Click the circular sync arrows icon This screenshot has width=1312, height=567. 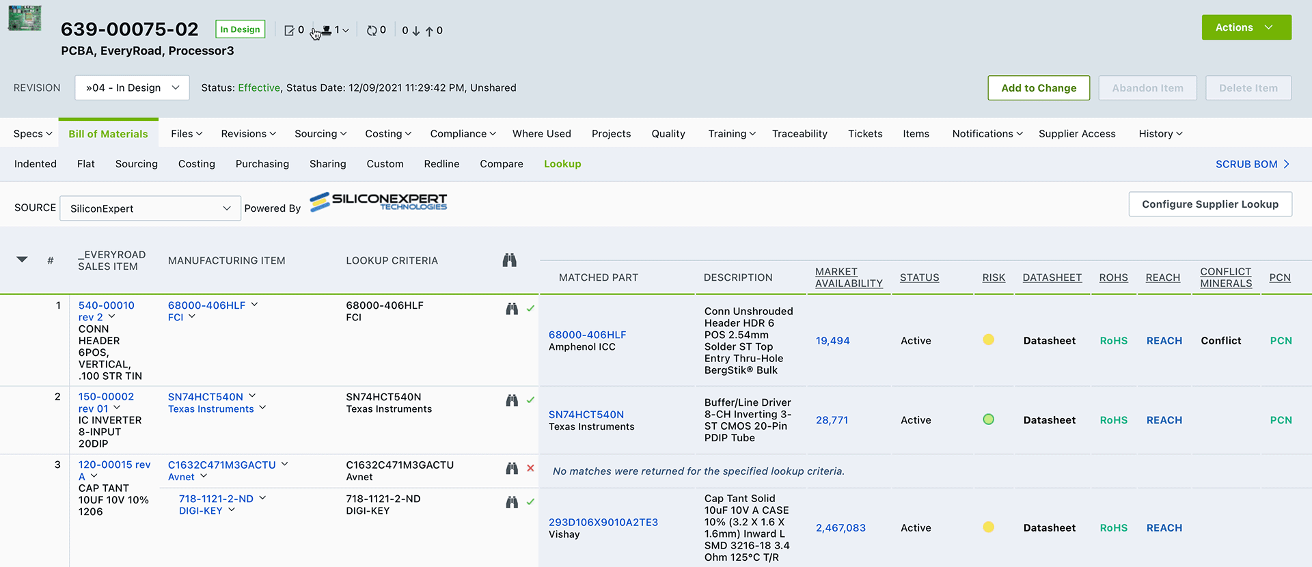point(372,30)
